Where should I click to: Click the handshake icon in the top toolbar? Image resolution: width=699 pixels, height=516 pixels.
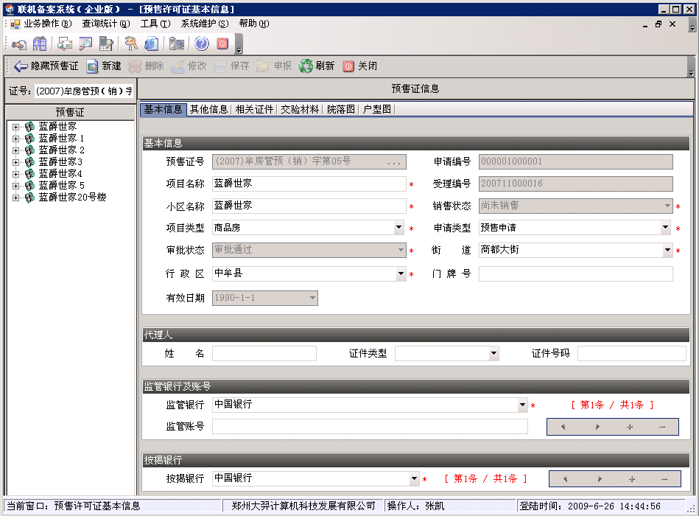(x=19, y=44)
